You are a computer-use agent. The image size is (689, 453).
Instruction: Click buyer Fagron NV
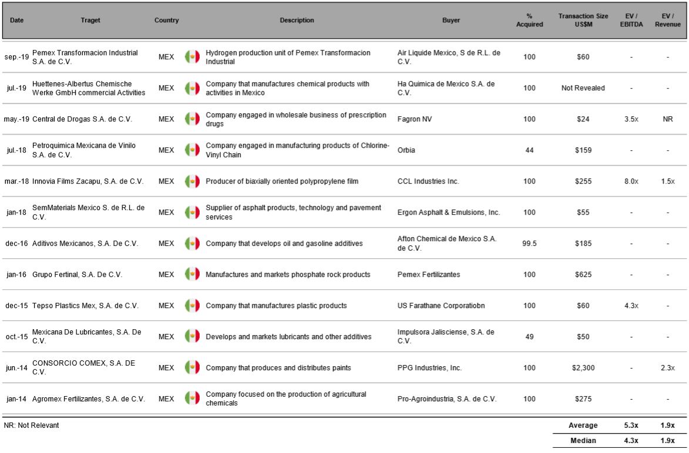pos(415,119)
